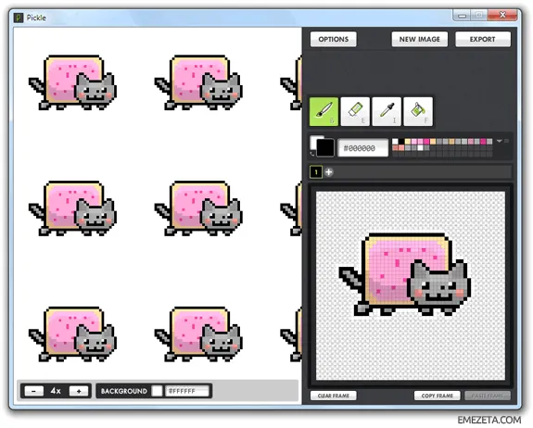533x428 pixels.
Task: Select frame 1 tab
Action: click(316, 172)
